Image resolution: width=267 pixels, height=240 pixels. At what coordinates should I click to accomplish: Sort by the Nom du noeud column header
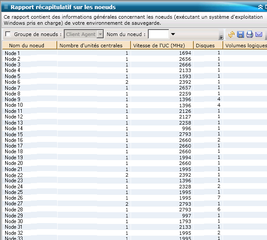tap(29, 46)
